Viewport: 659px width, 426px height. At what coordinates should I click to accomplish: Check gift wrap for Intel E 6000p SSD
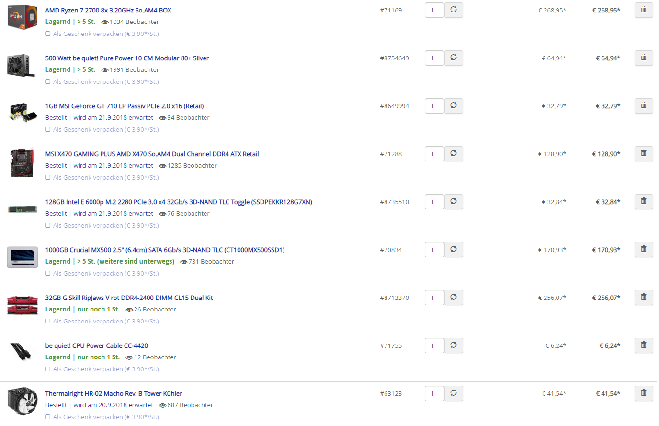(48, 225)
